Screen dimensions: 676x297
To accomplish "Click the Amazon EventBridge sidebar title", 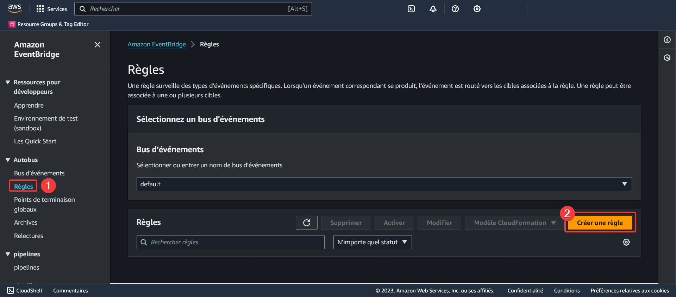I will pos(37,50).
